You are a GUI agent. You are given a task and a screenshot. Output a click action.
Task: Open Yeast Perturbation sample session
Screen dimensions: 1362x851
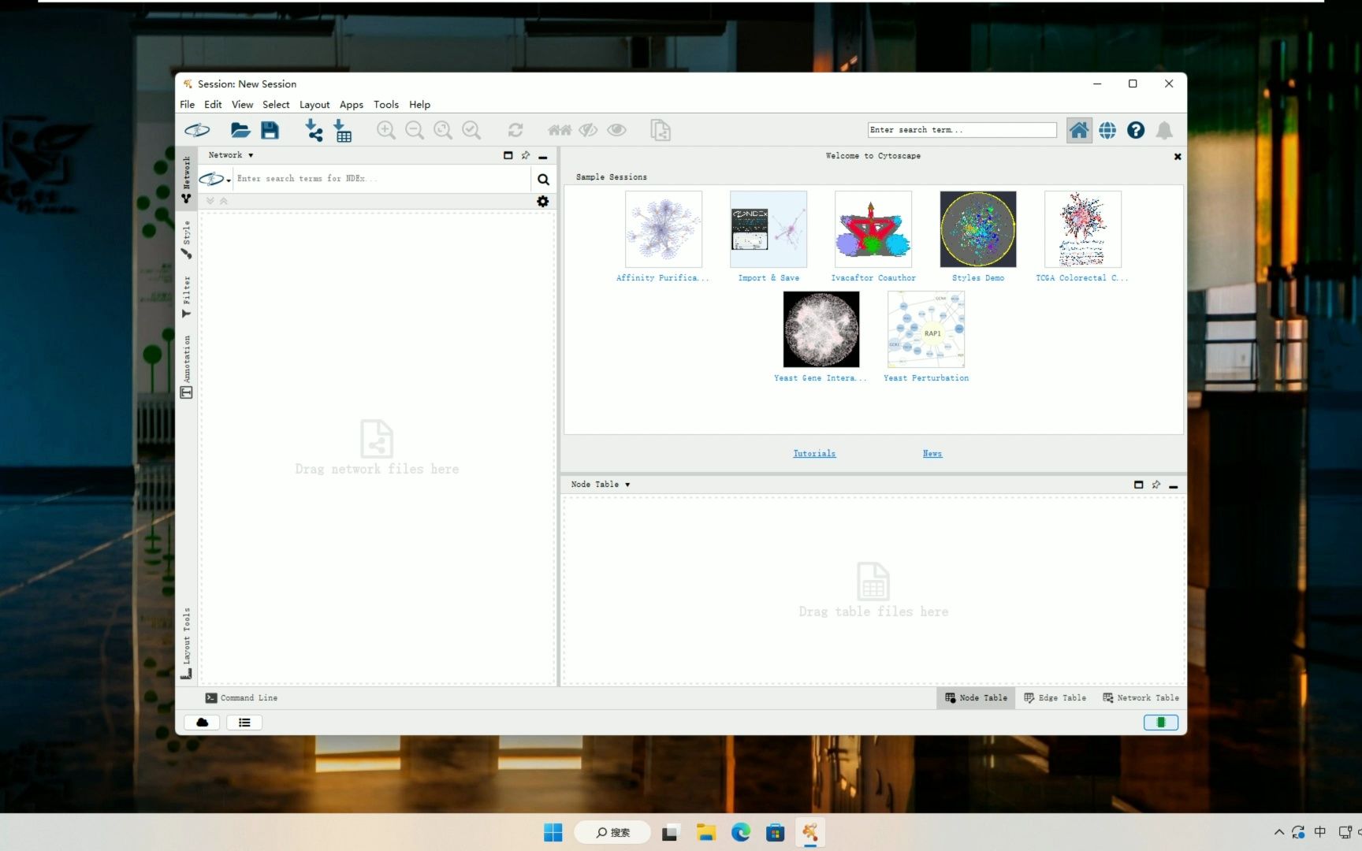(x=926, y=336)
